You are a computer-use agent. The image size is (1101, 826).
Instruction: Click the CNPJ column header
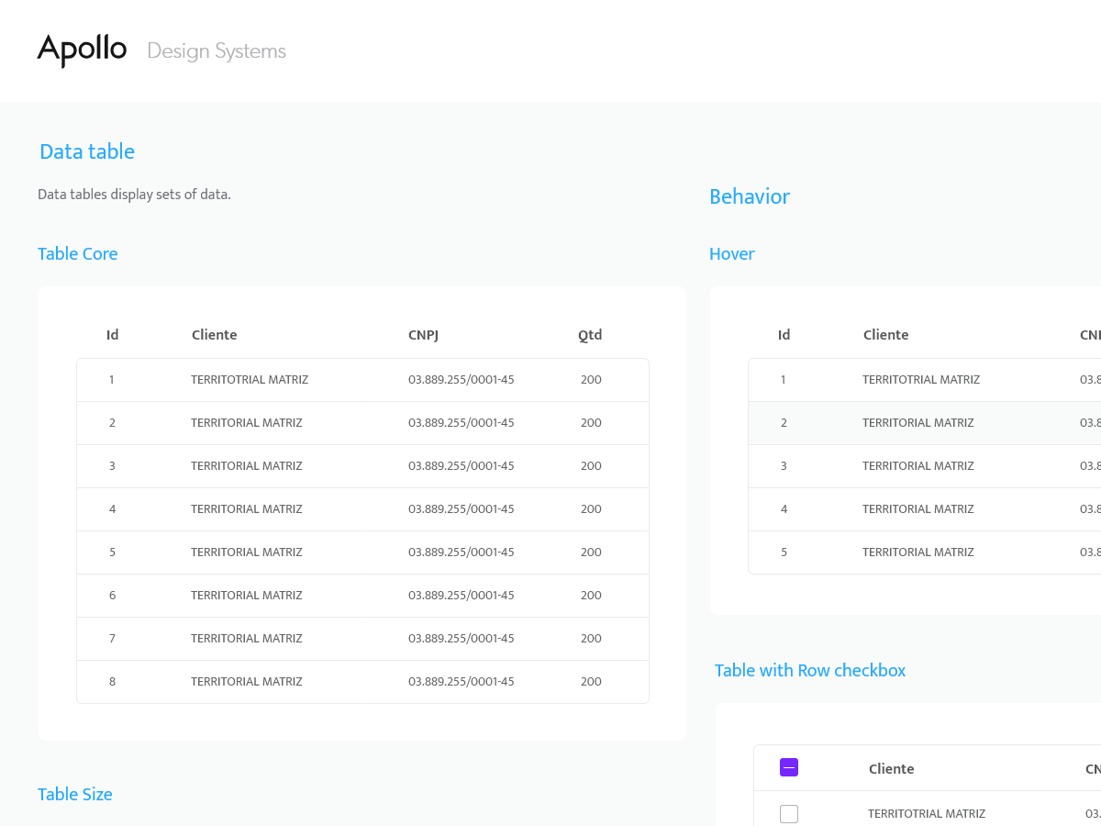(x=423, y=335)
